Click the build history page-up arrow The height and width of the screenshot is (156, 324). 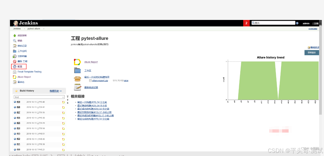point(68,100)
